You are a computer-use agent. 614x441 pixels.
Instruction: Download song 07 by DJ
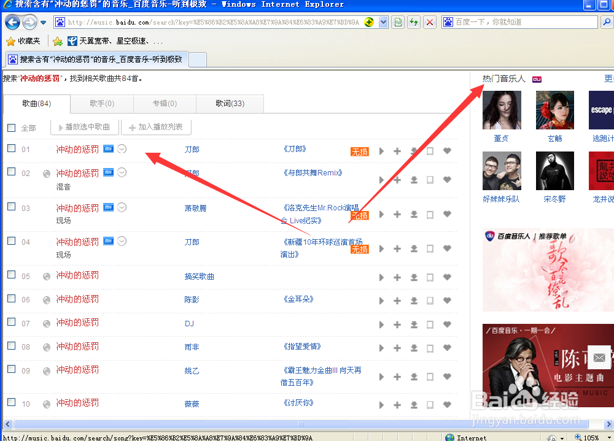coord(414,325)
